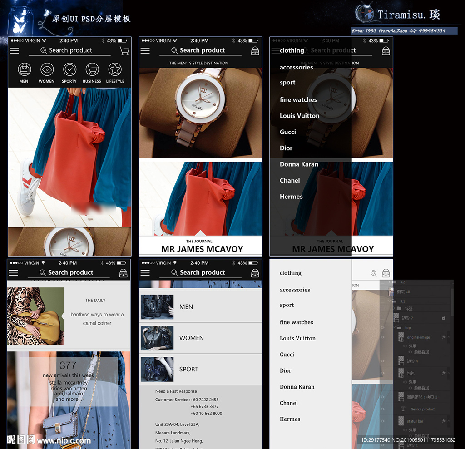Open the shopping cart beside the first search bar
The width and height of the screenshot is (465, 449).
point(124,51)
